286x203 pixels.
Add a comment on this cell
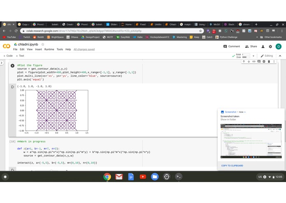tap(259, 62)
